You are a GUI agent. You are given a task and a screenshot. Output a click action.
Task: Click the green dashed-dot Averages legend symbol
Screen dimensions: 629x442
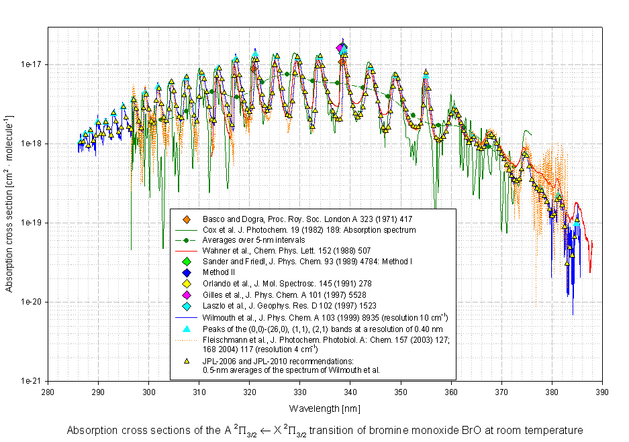click(187, 240)
